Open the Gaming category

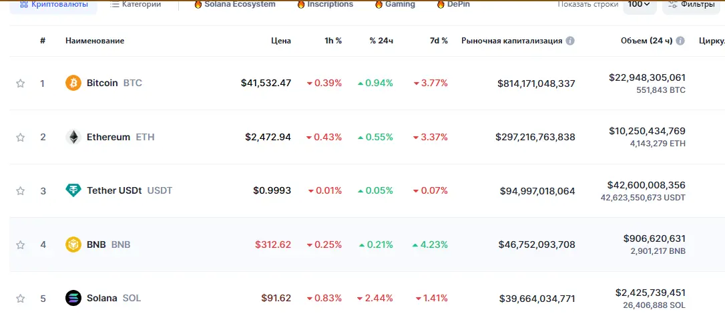coord(395,5)
